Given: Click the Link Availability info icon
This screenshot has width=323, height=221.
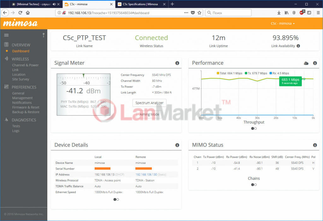Looking at the screenshot, I should pos(298,46).
